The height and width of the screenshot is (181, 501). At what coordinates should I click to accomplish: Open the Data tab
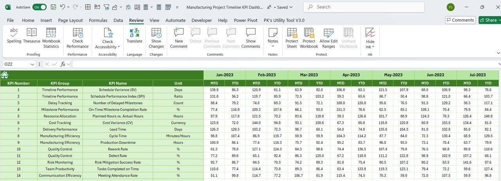point(118,20)
